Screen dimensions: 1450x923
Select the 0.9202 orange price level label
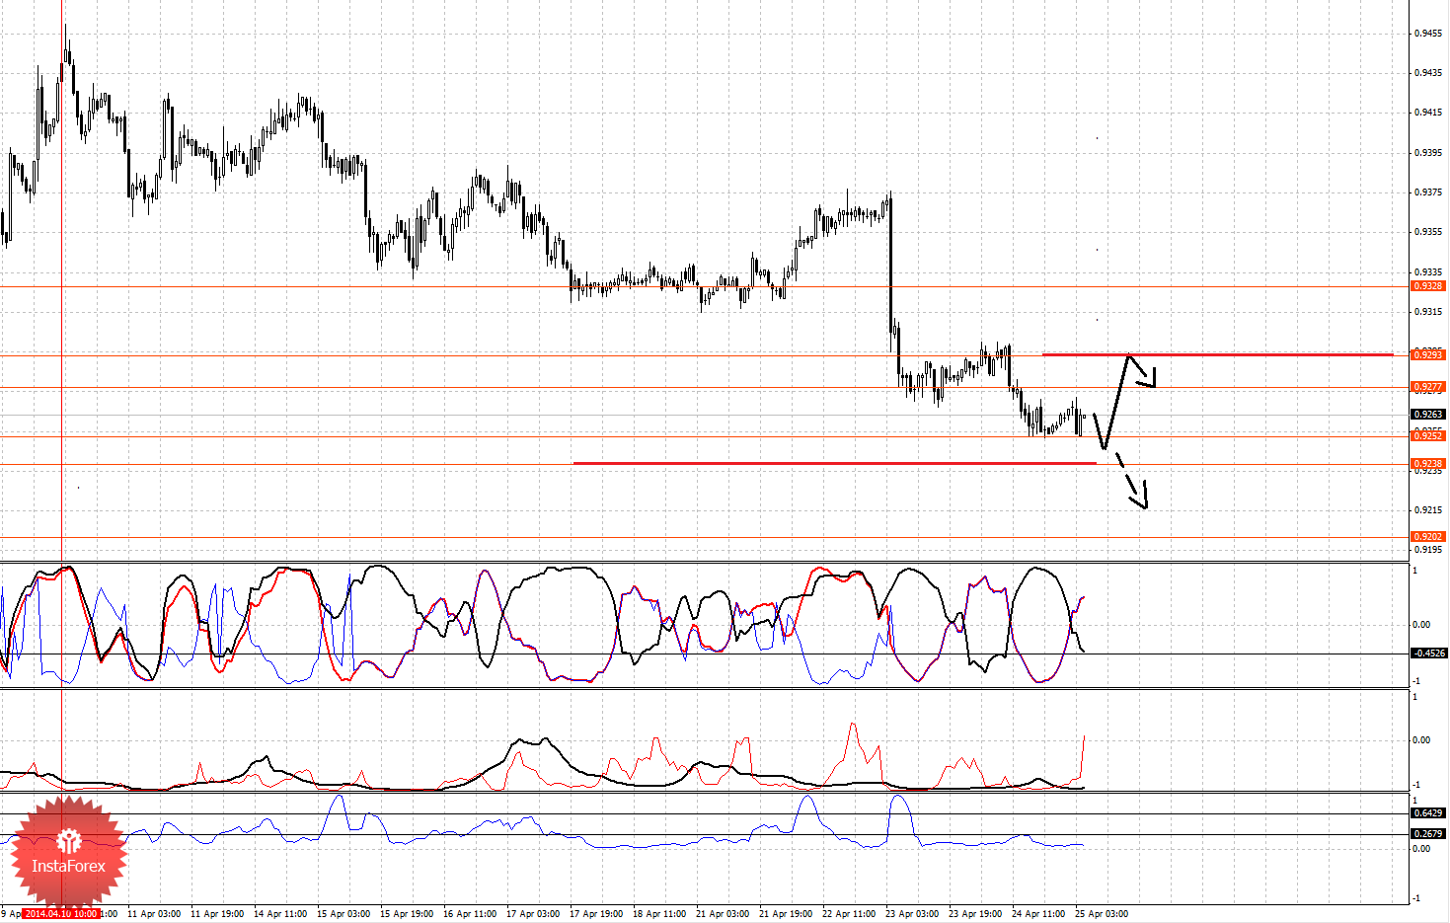tap(1428, 537)
